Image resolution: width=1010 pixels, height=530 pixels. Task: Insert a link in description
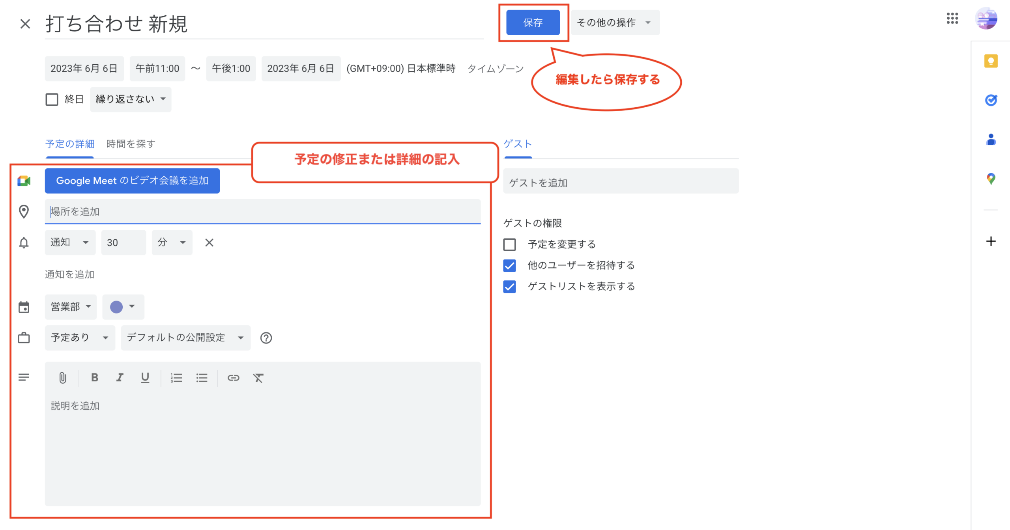coord(233,378)
